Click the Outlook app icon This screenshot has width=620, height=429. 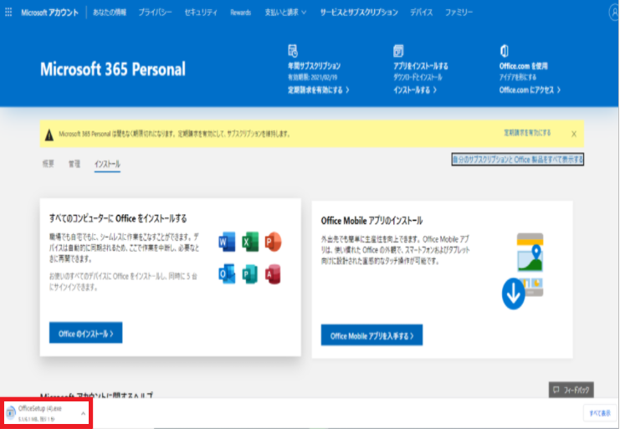click(x=227, y=273)
